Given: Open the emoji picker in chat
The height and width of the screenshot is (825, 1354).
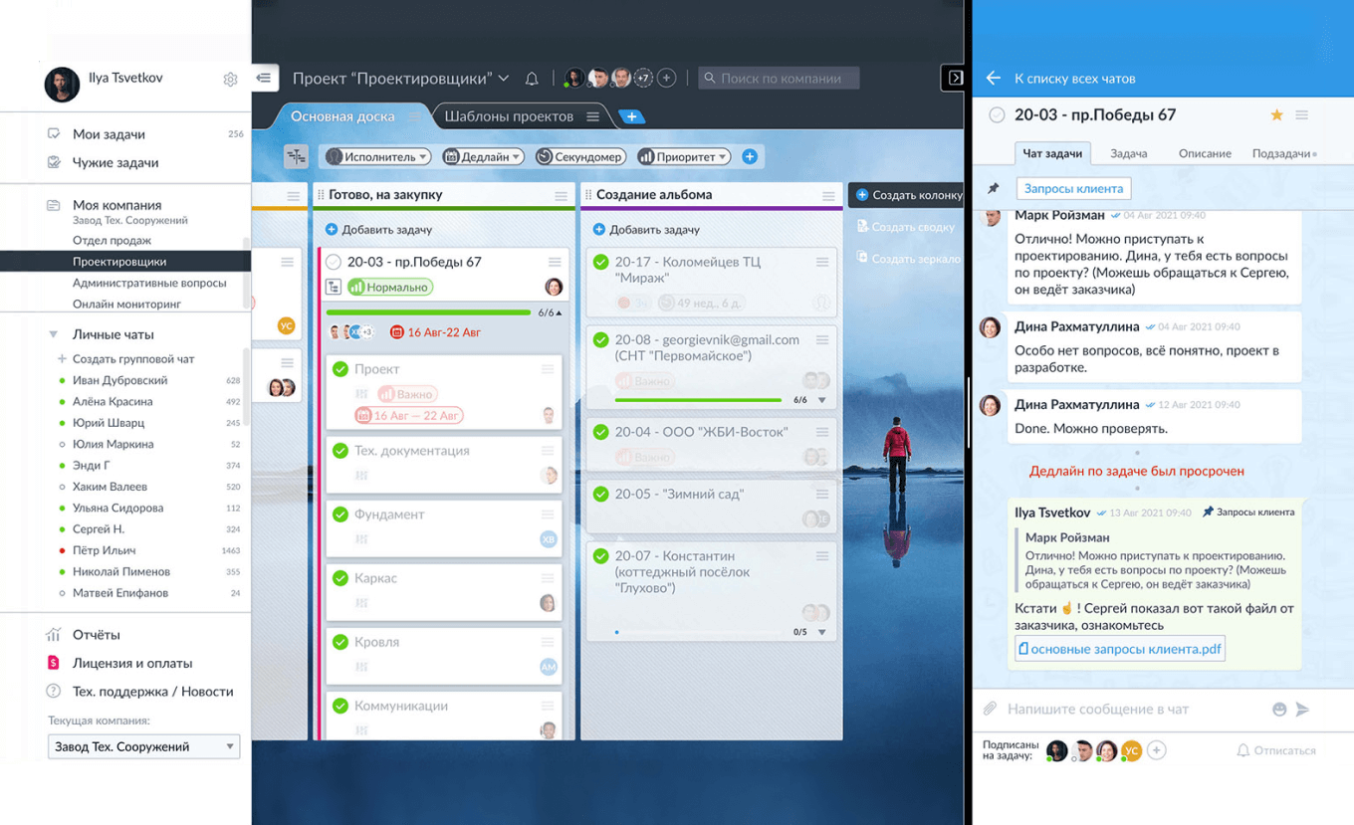Looking at the screenshot, I should 1279,709.
